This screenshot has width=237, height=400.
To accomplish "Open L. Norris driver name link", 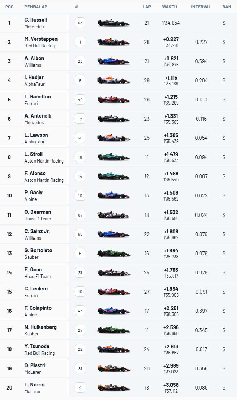I will pyautogui.click(x=35, y=385).
